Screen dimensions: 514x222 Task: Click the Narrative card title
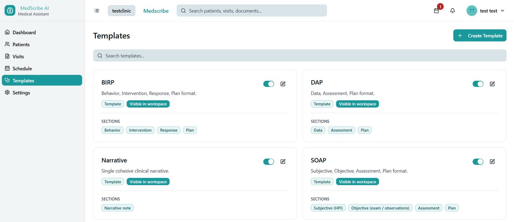(x=114, y=160)
